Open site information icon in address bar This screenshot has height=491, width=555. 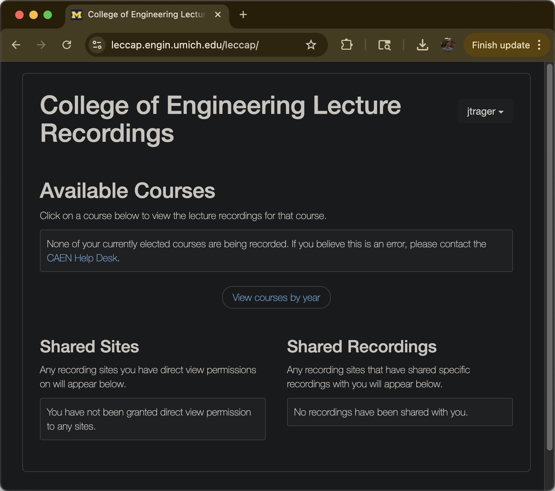point(97,45)
